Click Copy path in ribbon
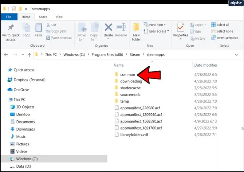This screenshot has width=244, height=172. [x=56, y=31]
